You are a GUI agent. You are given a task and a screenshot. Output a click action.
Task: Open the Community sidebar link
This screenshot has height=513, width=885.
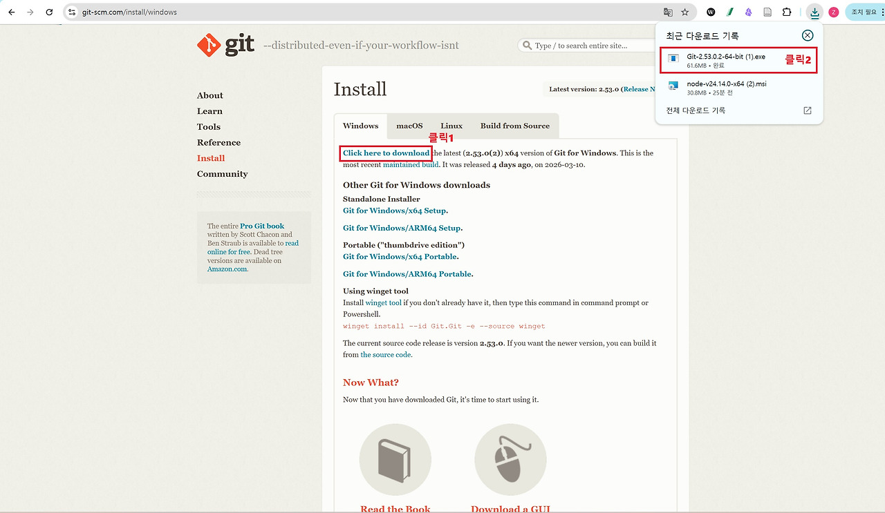tap(223, 174)
